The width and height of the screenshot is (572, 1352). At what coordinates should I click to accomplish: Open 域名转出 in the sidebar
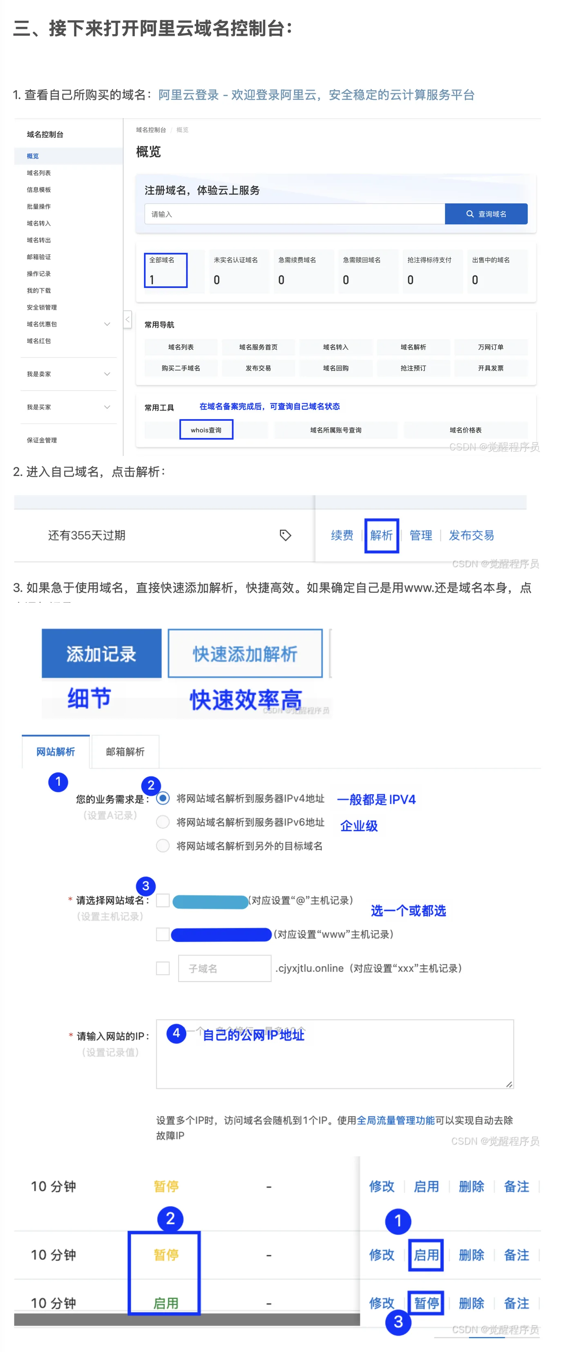39,240
